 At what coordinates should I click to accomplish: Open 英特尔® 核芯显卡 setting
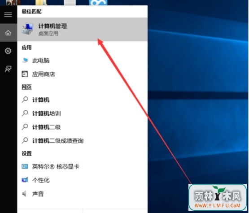click(x=82, y=166)
